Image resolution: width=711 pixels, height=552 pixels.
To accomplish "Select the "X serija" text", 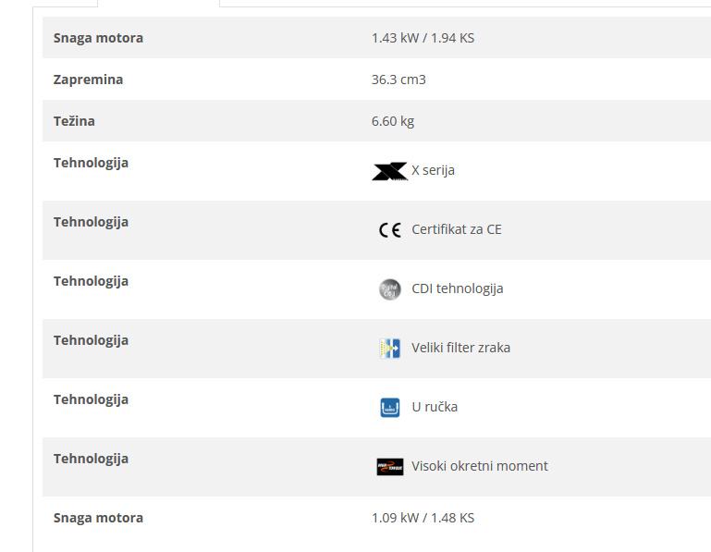I will [433, 170].
